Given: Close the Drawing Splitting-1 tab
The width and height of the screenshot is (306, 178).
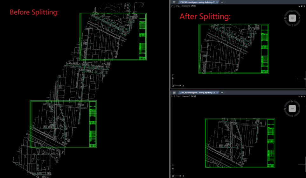Looking at the screenshot, I should (x=217, y=2).
